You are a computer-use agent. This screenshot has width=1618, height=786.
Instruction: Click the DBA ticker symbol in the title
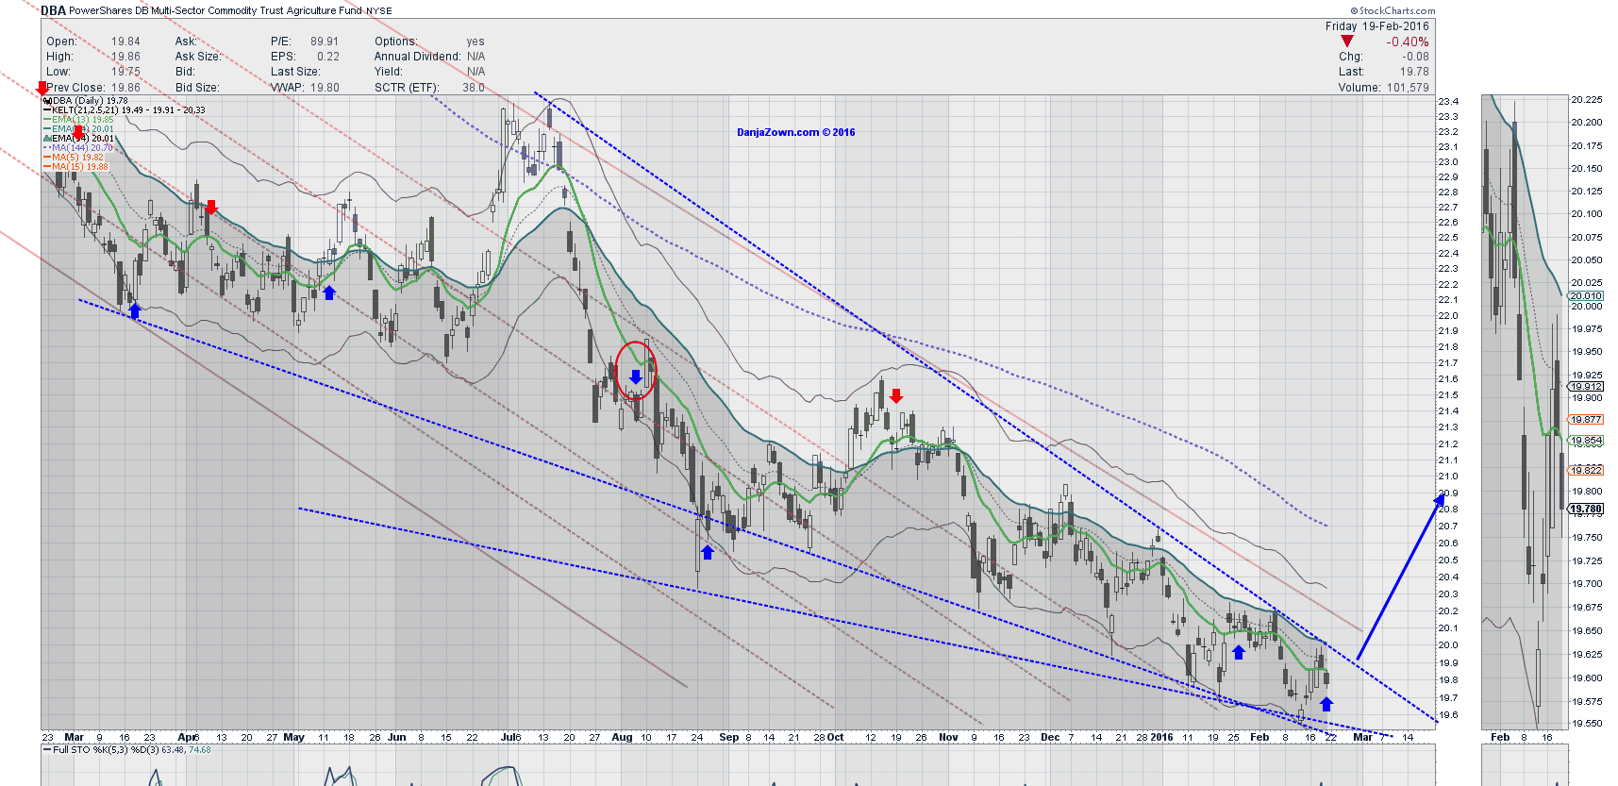[54, 10]
